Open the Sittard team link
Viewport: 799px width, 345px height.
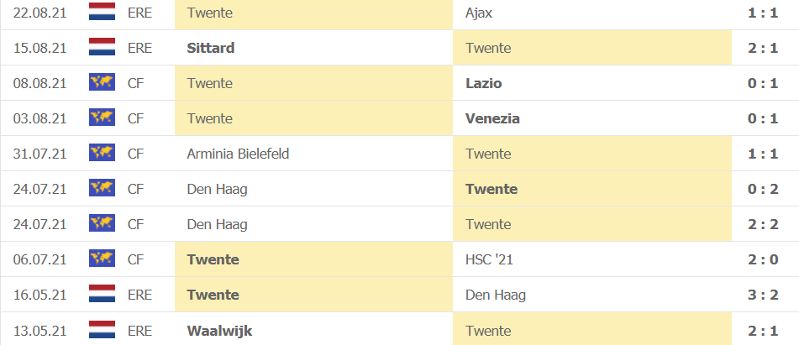point(211,48)
